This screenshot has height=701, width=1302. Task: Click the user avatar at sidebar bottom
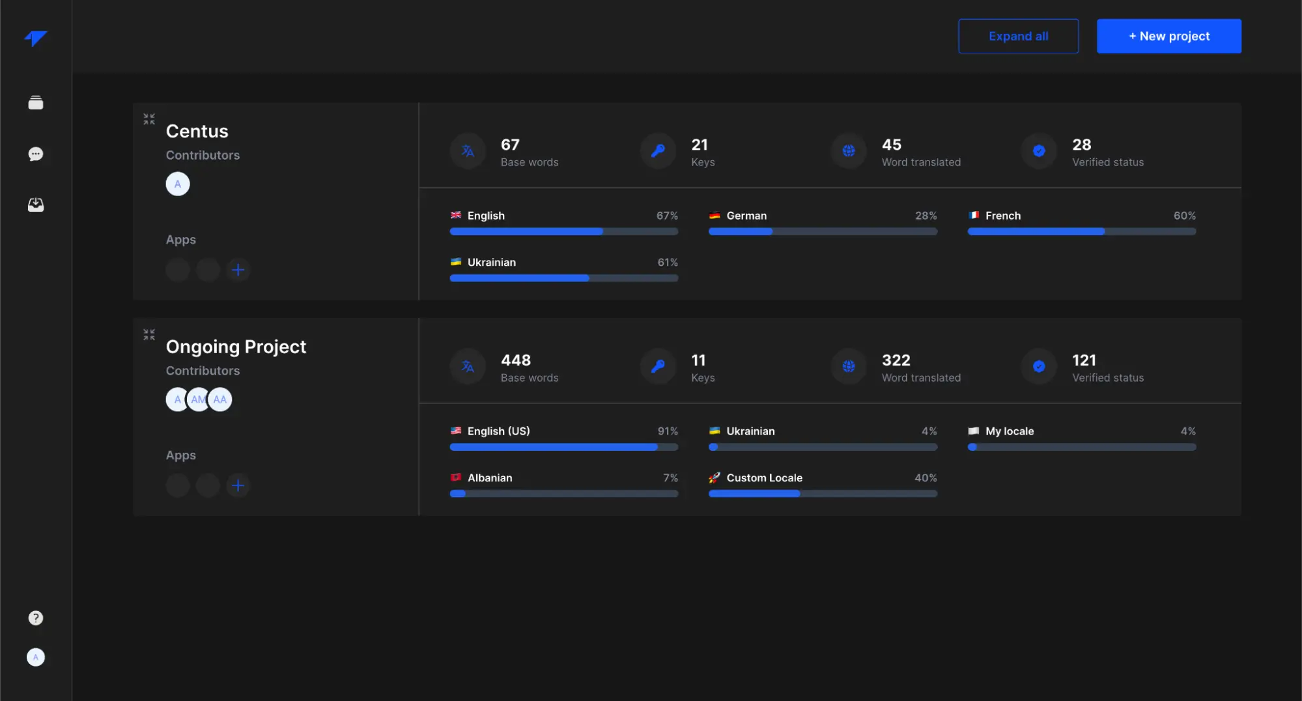36,657
